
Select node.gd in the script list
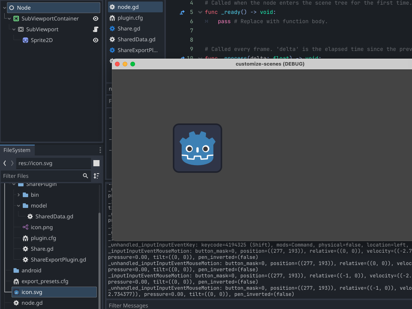click(x=135, y=7)
